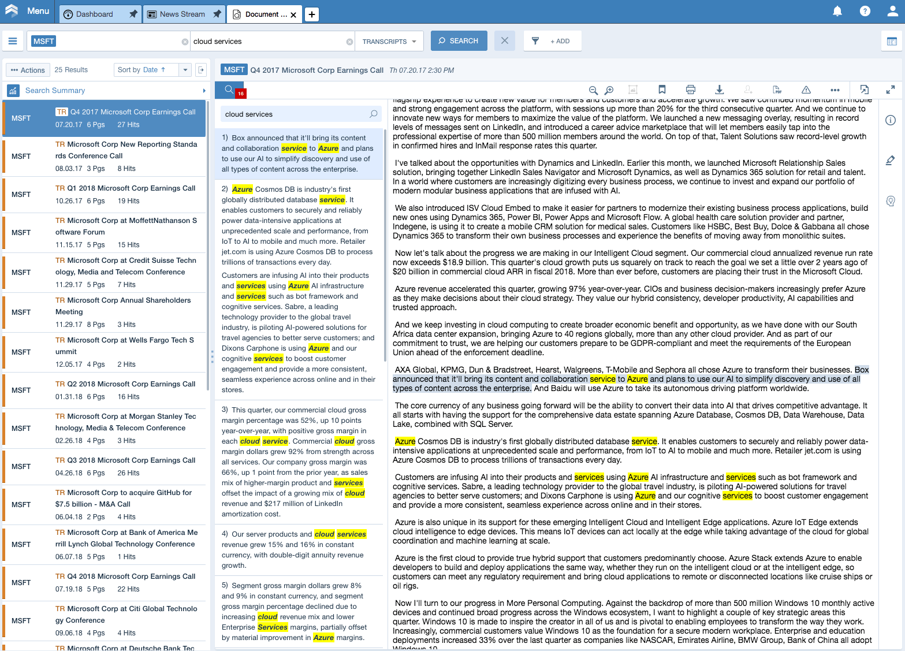Open notifications bell
Viewport: 905px width, 651px height.
(x=837, y=11)
